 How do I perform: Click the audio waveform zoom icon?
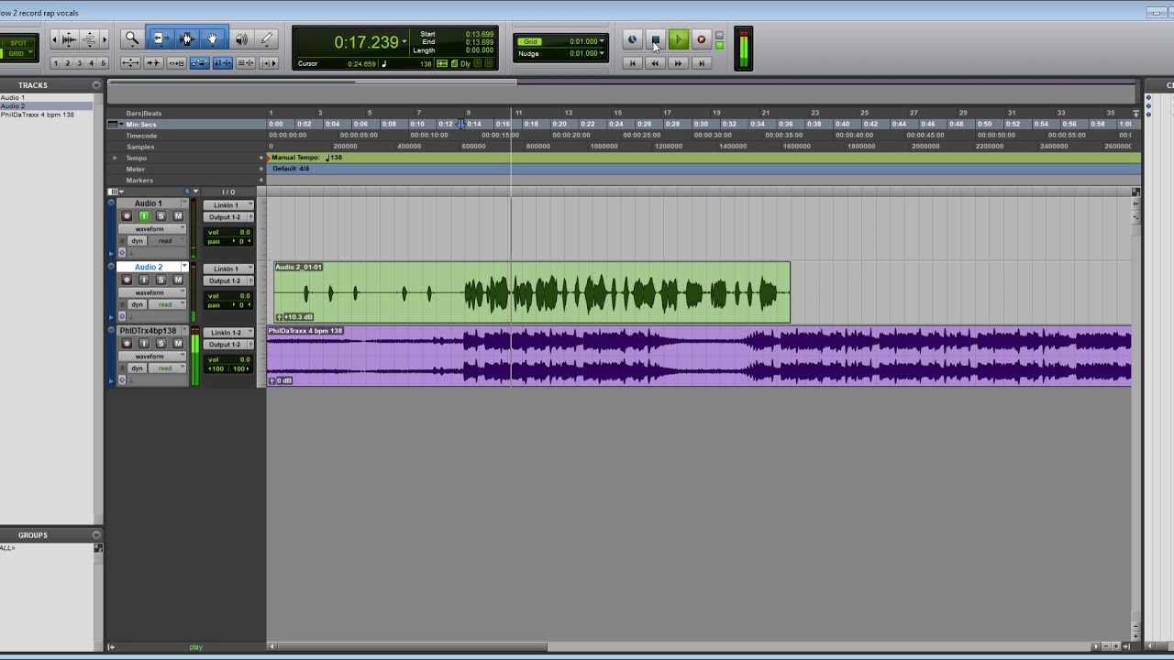tap(71, 38)
